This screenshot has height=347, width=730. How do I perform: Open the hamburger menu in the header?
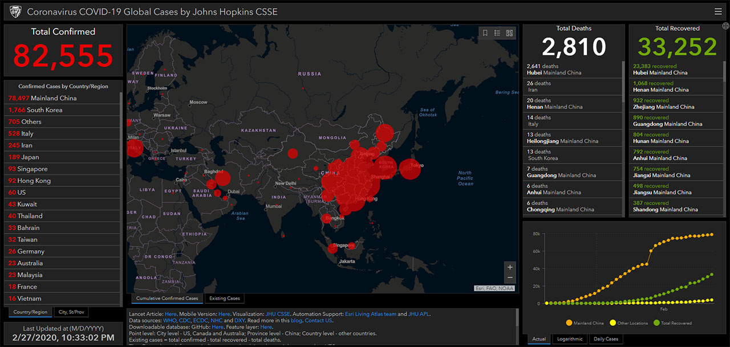pos(718,11)
